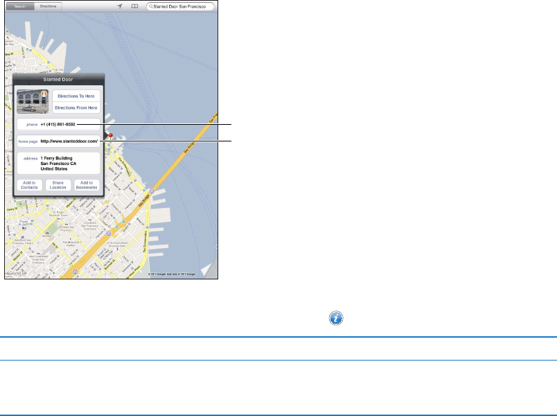
Task: Click the blue info icon below map
Action: 336,318
